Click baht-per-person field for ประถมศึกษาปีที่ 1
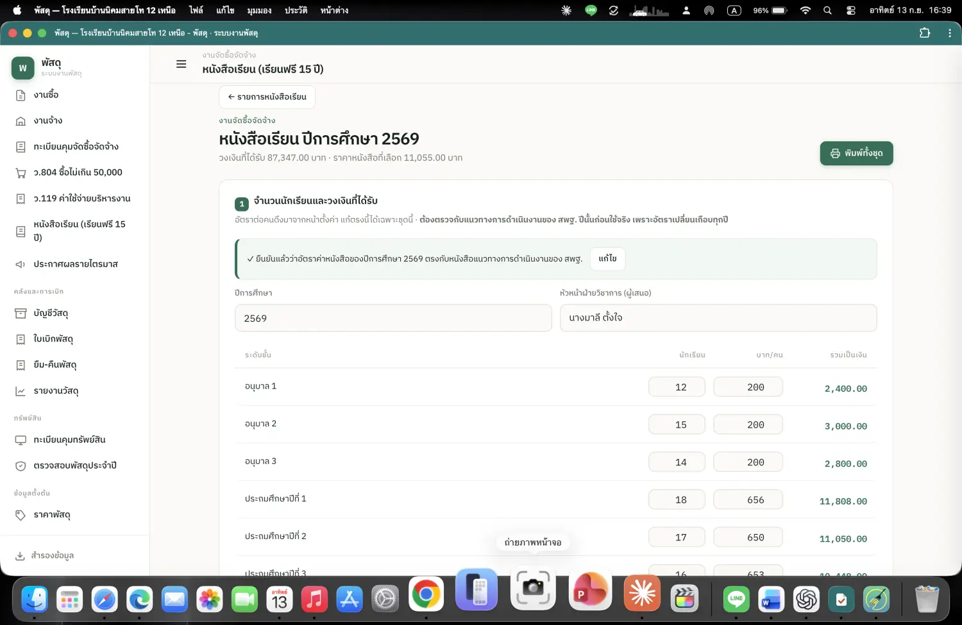 point(748,499)
